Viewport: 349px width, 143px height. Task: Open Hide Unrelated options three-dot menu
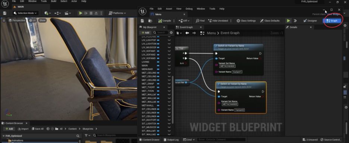click(x=231, y=21)
